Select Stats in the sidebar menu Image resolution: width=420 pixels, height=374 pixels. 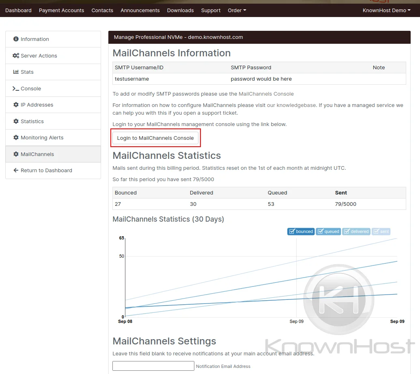(53, 72)
